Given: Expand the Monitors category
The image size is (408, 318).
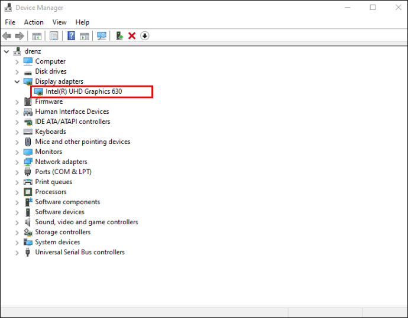Looking at the screenshot, I should (x=17, y=152).
